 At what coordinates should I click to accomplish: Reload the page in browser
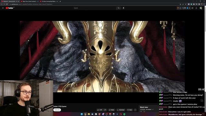pyautogui.click(x=7, y=4)
